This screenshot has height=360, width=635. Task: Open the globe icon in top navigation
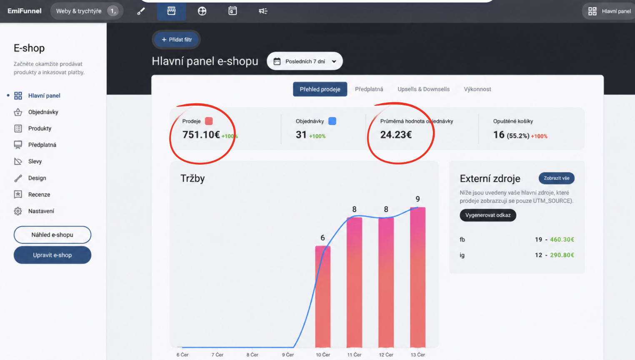pos(202,11)
